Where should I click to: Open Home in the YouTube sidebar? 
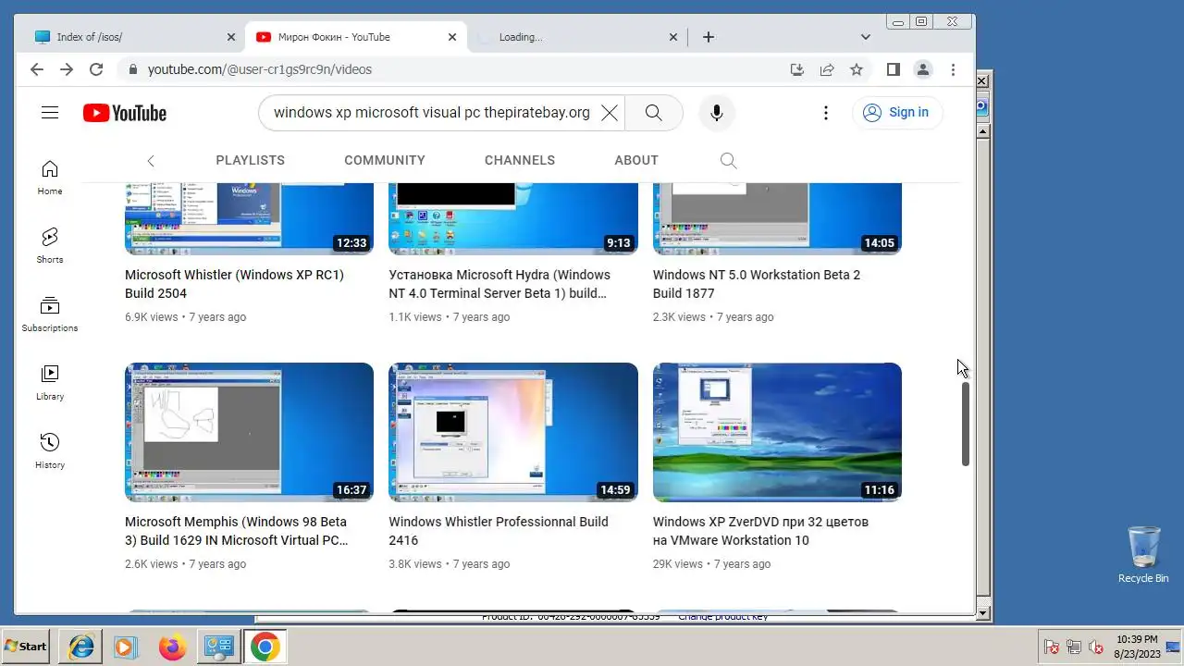click(50, 177)
